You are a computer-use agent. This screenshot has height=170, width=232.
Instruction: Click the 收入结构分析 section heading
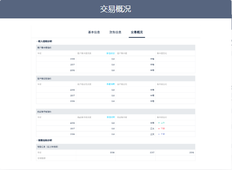pos(45,41)
